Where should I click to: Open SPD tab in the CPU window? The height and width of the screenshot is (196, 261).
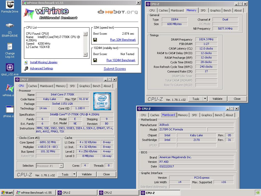[72, 86]
